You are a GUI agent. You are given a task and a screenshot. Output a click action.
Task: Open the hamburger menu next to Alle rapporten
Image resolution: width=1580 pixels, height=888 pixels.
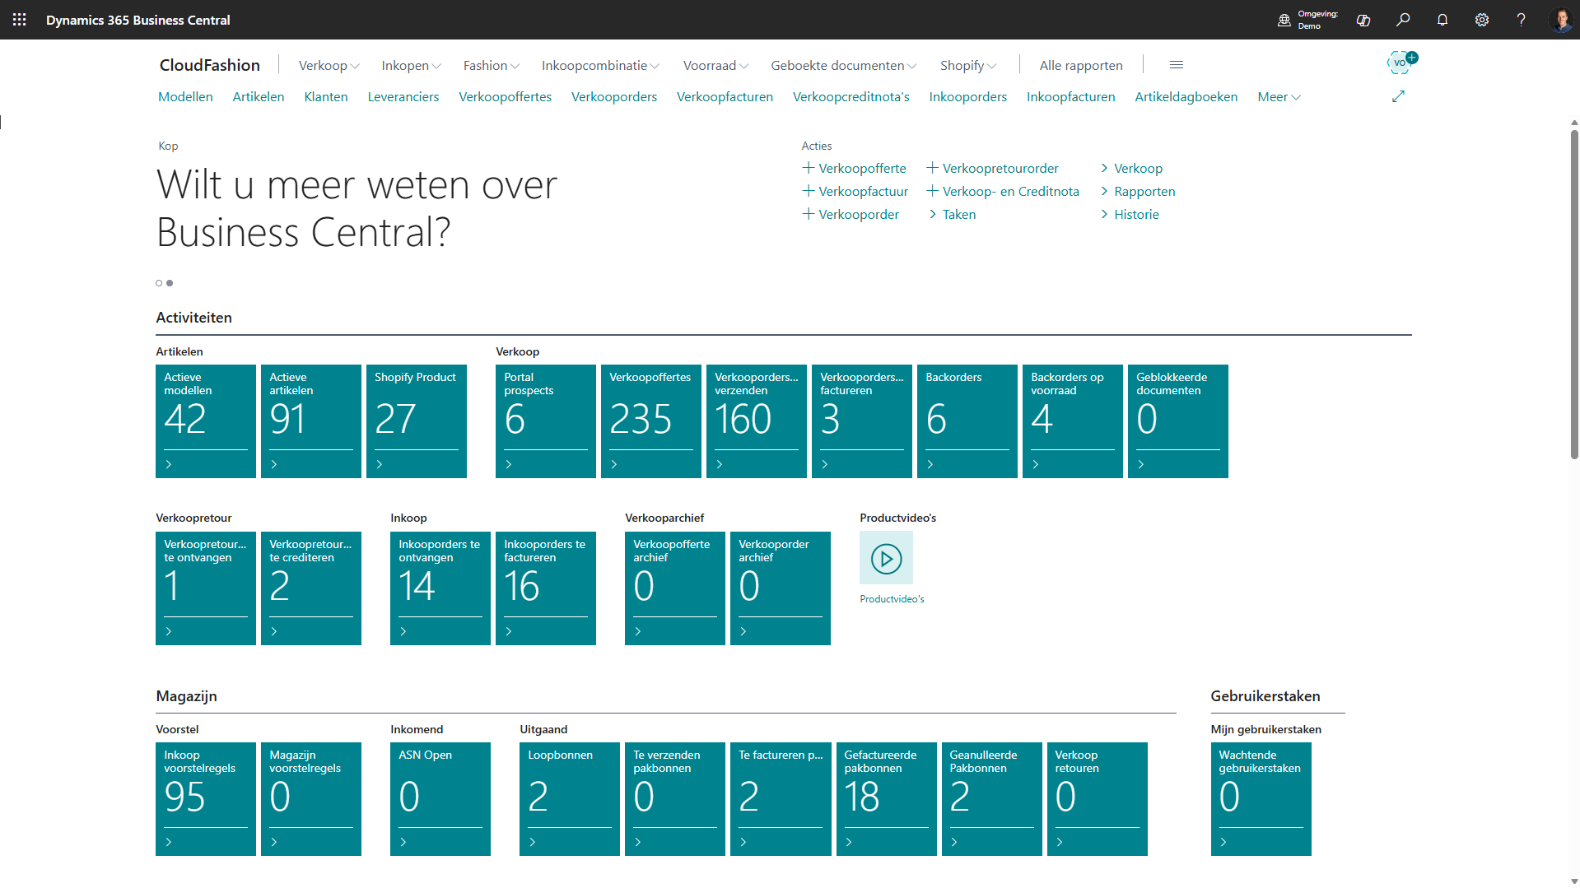tap(1176, 65)
